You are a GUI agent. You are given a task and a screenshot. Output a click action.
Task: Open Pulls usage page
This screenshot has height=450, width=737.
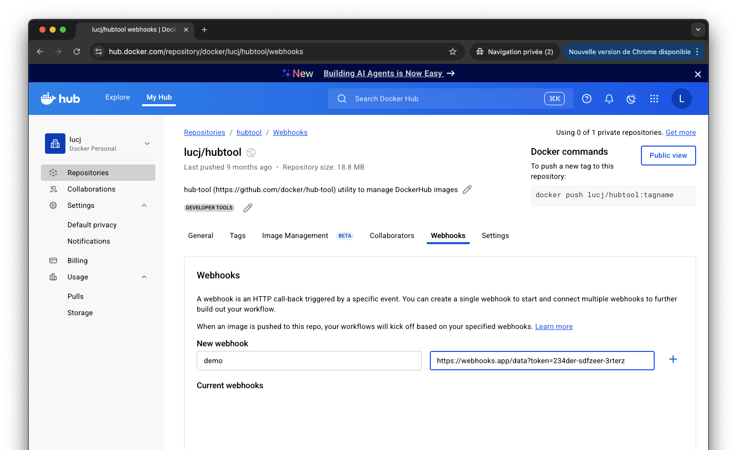76,296
